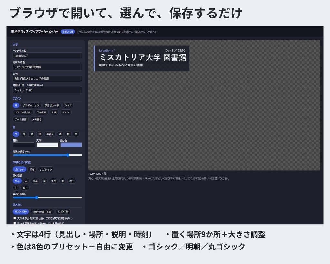The image size is (330, 264).
Task: Set position to 右
Action: (63, 181)
